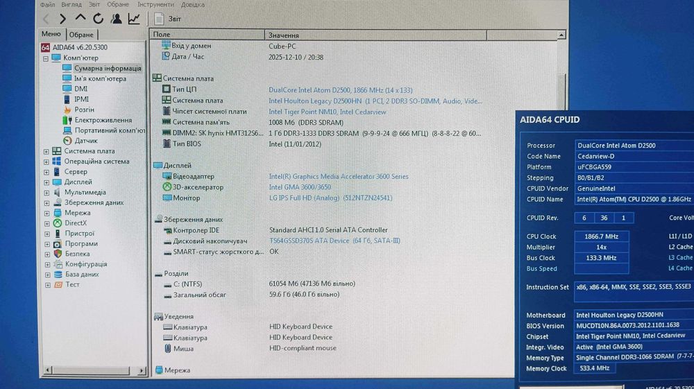Select the DMI tree item
The image size is (694, 389).
point(81,89)
